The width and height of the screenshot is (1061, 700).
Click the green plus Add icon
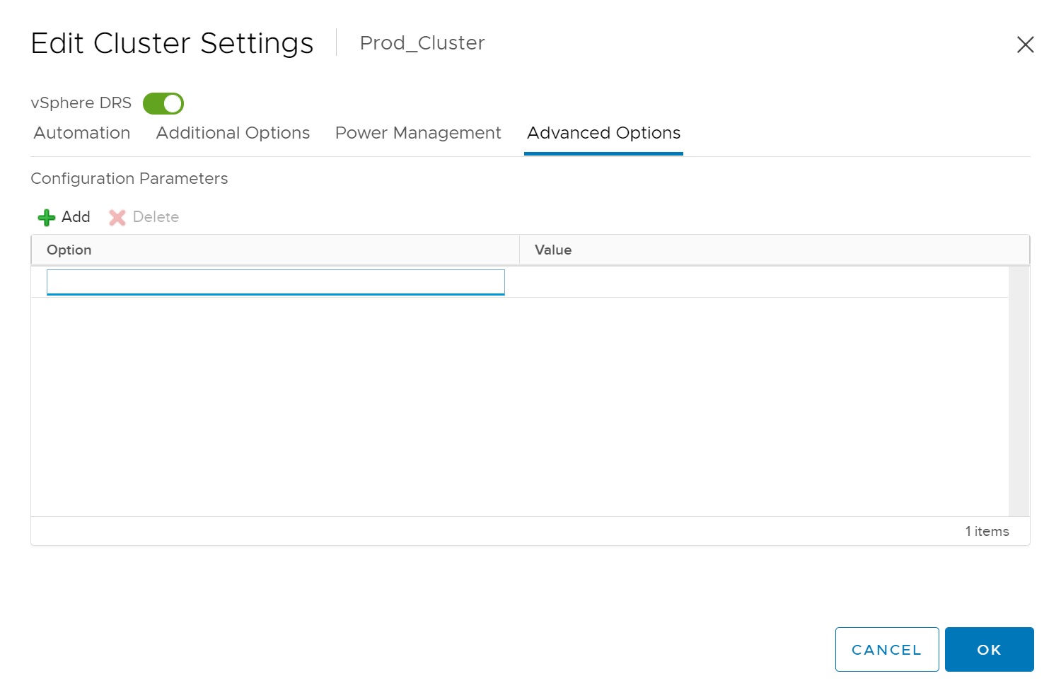[47, 218]
